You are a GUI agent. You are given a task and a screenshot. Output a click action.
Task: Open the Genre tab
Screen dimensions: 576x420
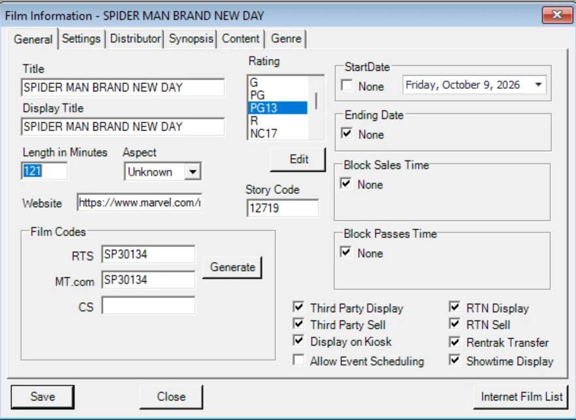[286, 39]
